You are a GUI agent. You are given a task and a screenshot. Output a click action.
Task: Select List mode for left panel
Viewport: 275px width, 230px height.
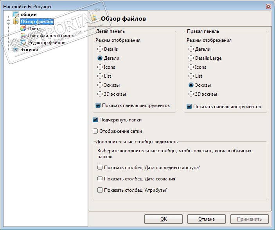tap(100, 76)
